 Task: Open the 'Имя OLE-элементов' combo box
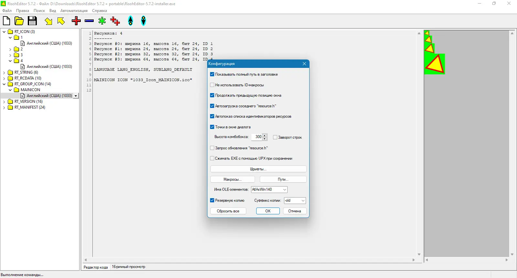(x=269, y=189)
